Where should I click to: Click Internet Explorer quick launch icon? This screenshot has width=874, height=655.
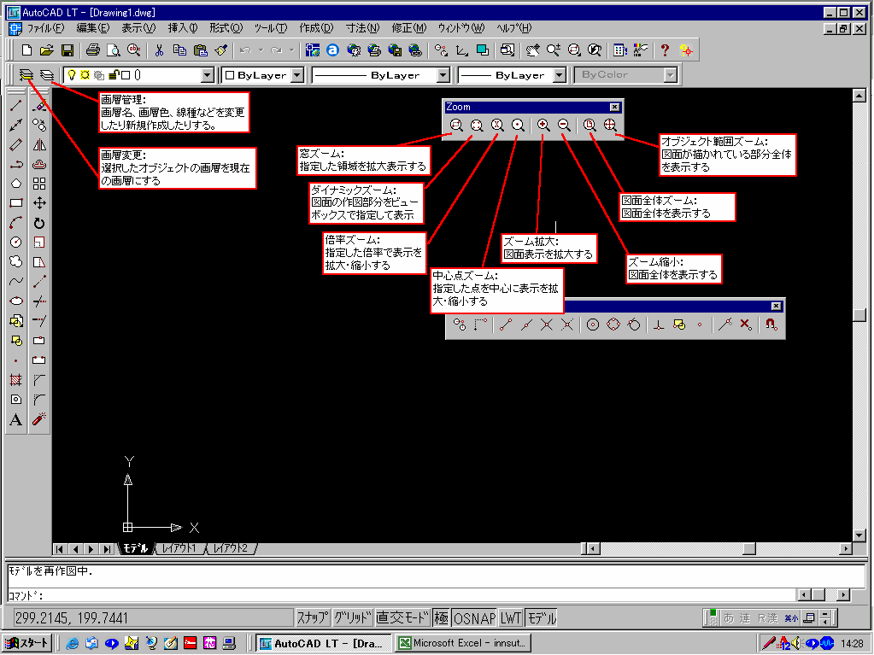click(x=72, y=644)
